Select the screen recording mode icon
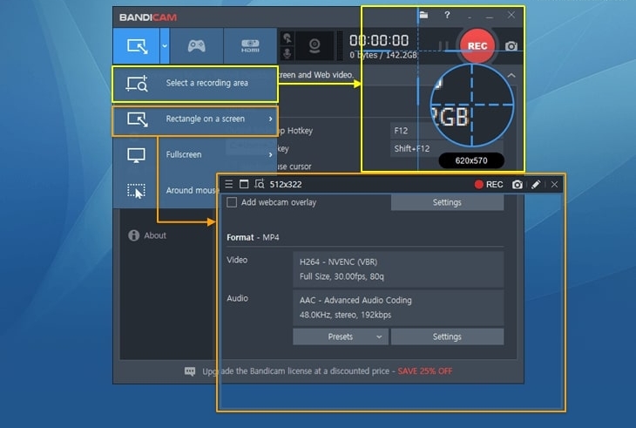Image resolution: width=636 pixels, height=428 pixels. [x=137, y=46]
